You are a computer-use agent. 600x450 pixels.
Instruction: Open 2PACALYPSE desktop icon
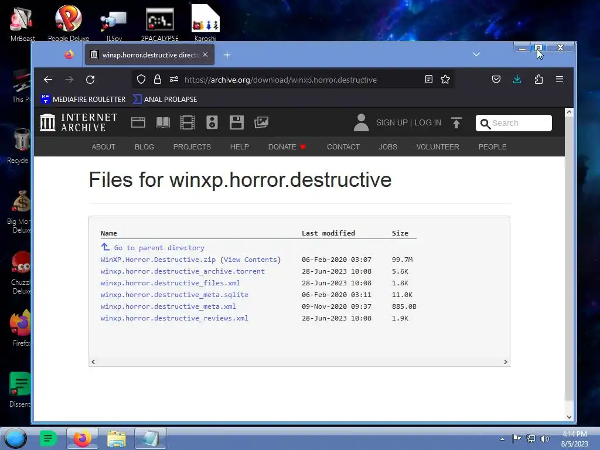pyautogui.click(x=159, y=23)
